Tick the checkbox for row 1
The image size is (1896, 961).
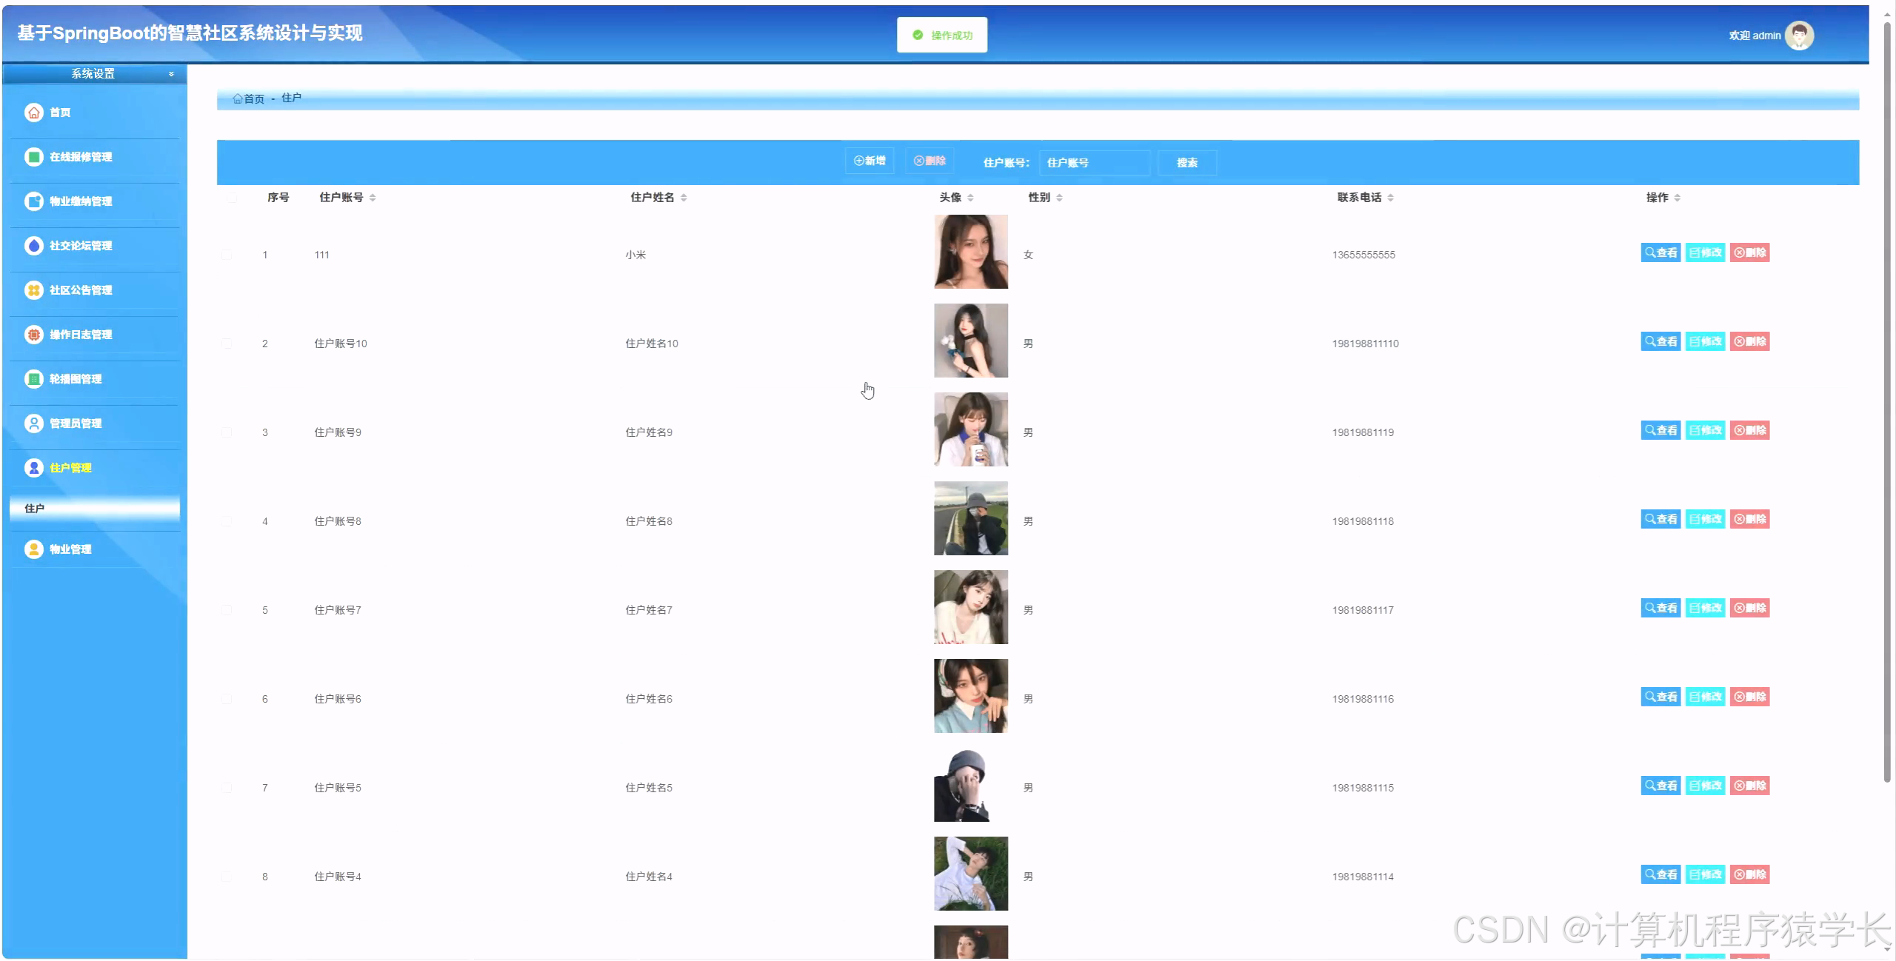227,255
